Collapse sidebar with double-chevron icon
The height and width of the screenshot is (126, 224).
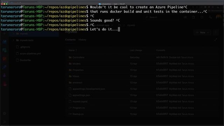pos(5,122)
